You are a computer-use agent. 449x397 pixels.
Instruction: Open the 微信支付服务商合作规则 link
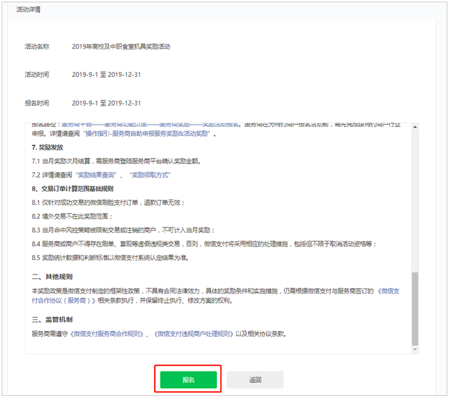click(x=107, y=334)
